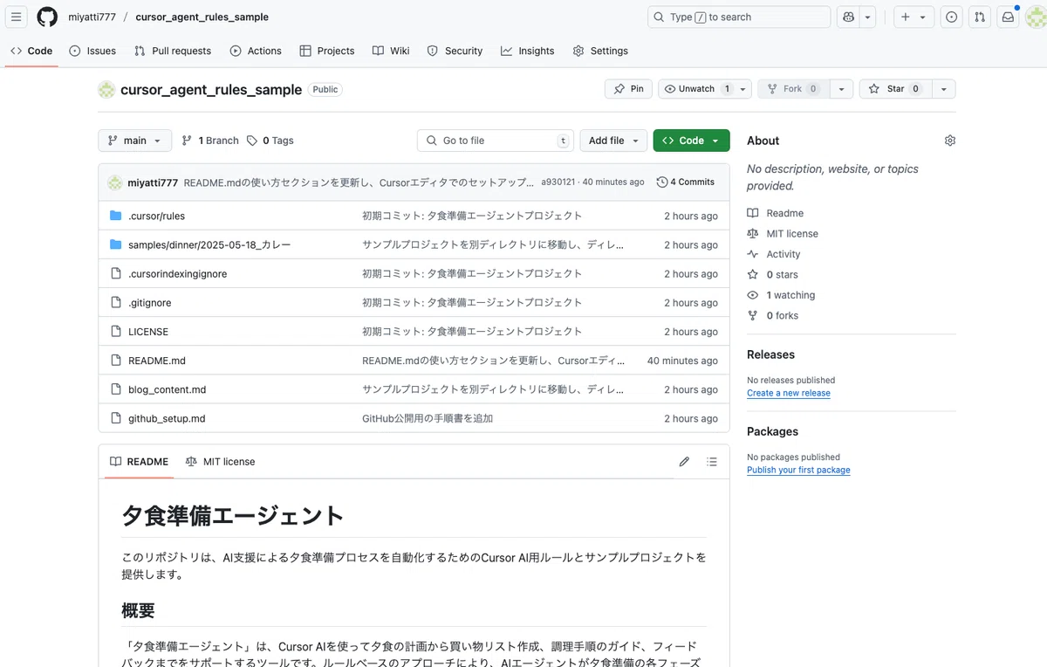The image size is (1047, 667).
Task: Open the .cursorindexingignore file
Action: [177, 274]
